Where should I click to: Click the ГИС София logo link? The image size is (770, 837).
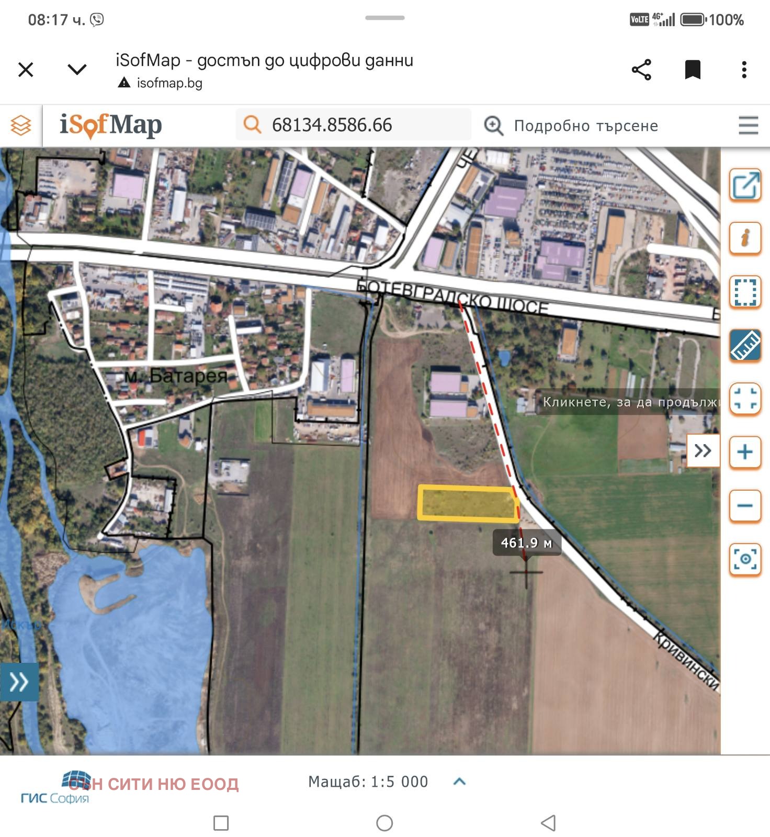coord(55,788)
